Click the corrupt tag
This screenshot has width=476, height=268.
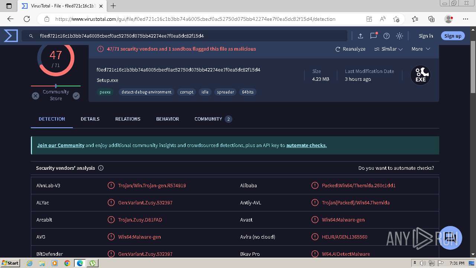click(x=187, y=92)
